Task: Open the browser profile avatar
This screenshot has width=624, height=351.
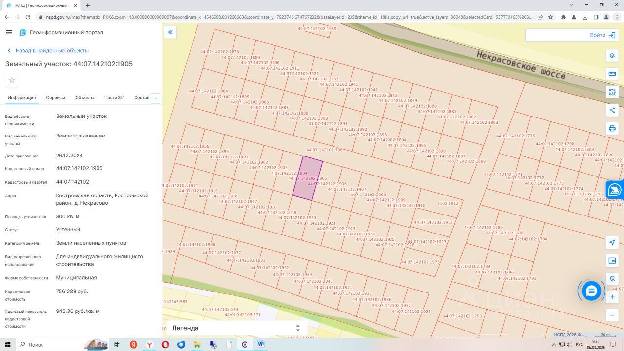Action: point(606,17)
